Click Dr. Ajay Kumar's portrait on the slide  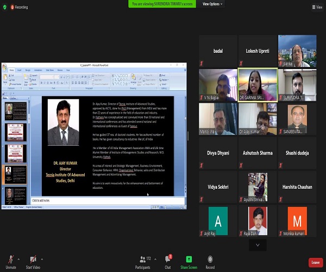click(x=63, y=122)
